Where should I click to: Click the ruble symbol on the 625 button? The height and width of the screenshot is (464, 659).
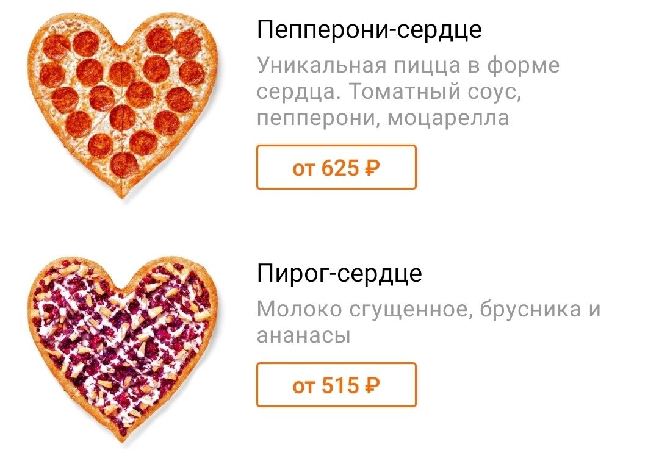pos(373,166)
